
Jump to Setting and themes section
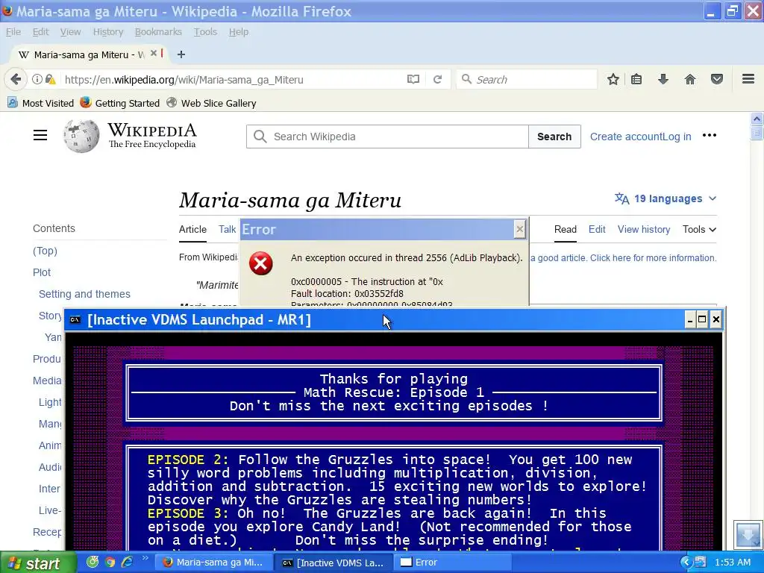84,294
